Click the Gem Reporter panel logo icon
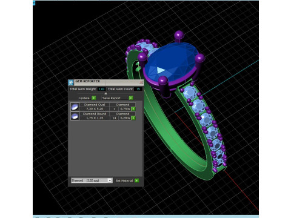The width and height of the screenshot is (291, 218). (x=71, y=82)
